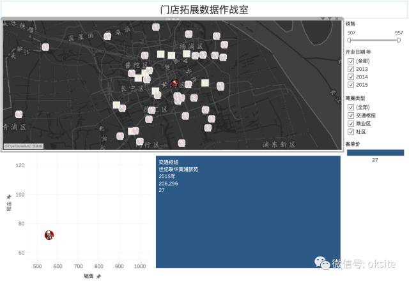409x282 pixels.
Task: Click 销售 axis title under scatter plot
Action: (89, 276)
